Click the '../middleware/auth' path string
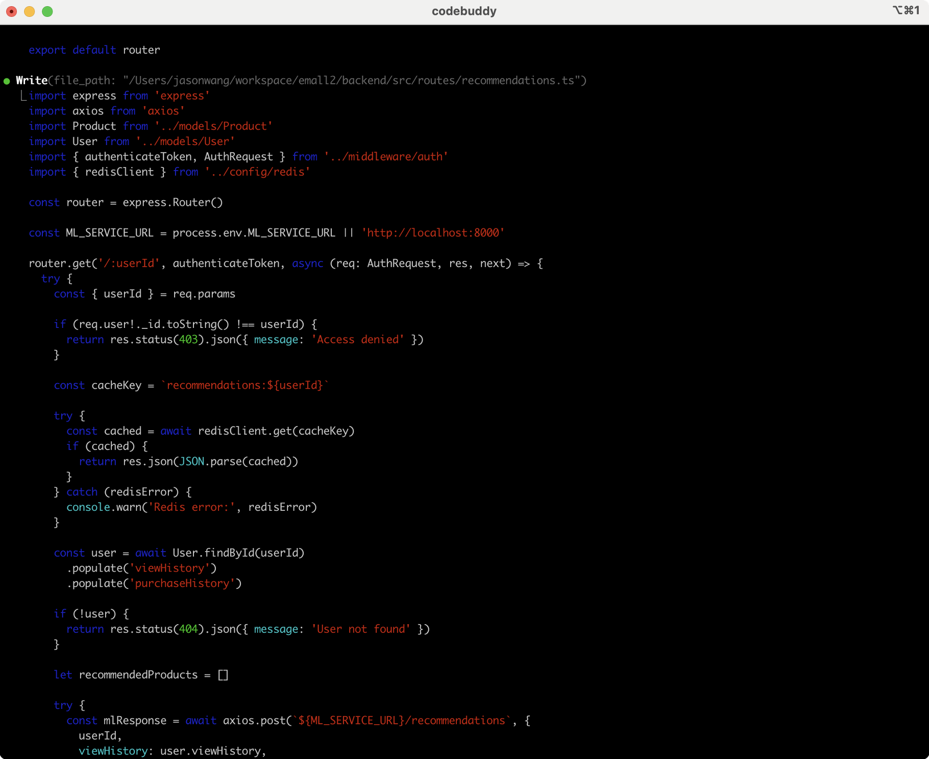The image size is (929, 759). 386,157
